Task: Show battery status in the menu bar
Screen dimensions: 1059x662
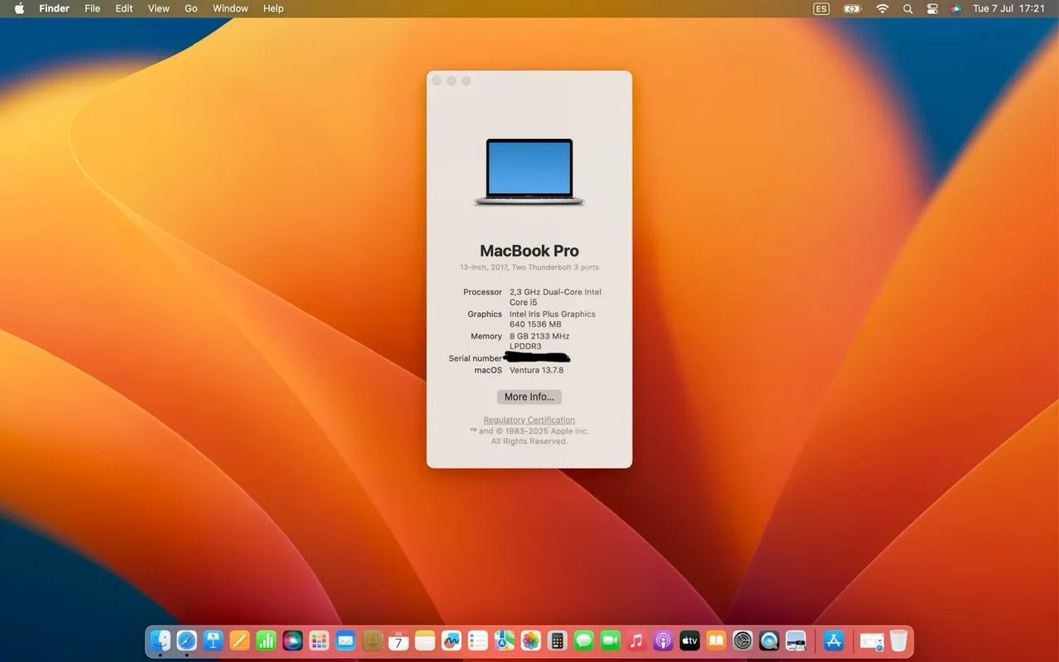Action: [x=852, y=8]
